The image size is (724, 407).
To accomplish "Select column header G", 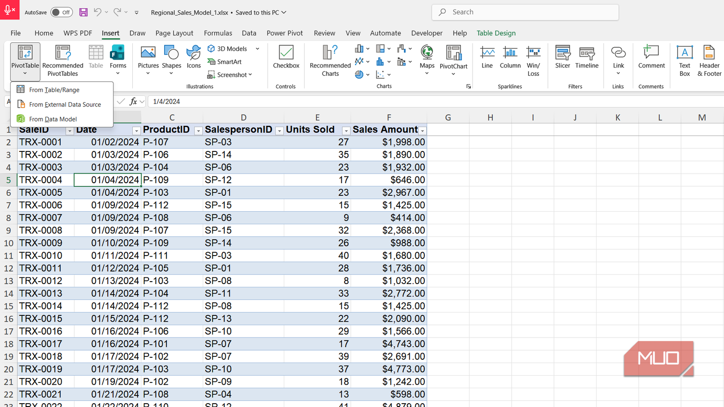I will (448, 117).
